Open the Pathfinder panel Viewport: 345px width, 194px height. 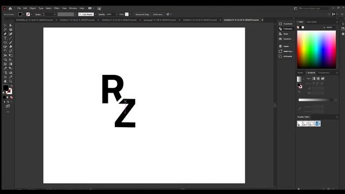point(286,29)
